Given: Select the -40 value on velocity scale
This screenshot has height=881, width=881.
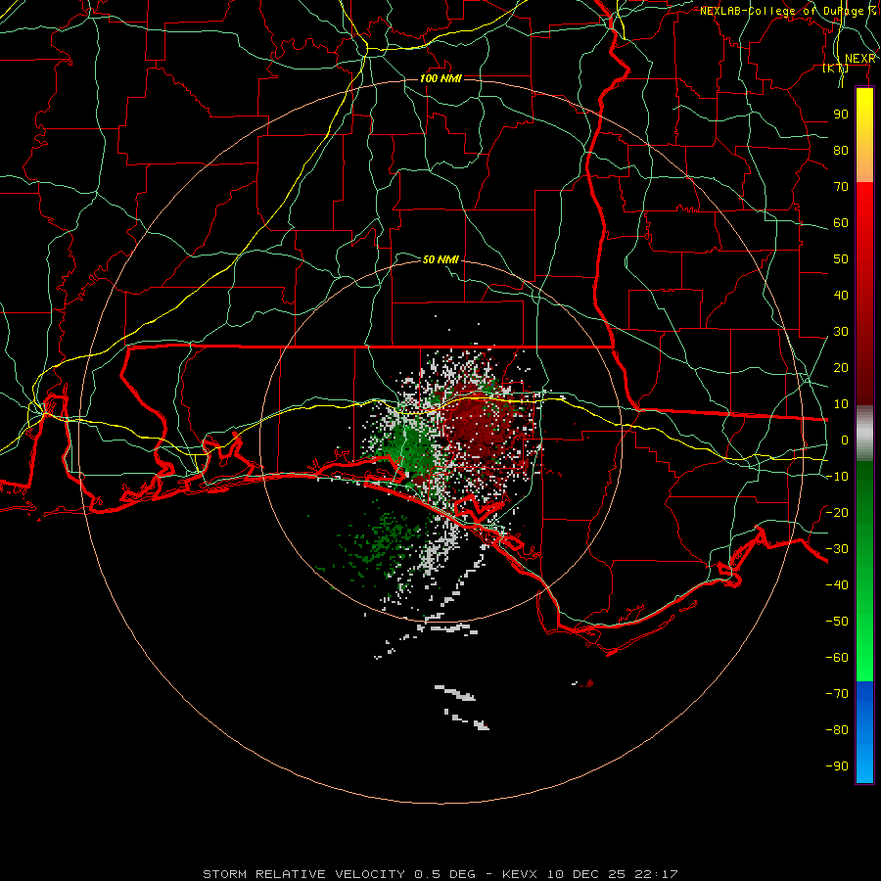Looking at the screenshot, I should [x=837, y=585].
